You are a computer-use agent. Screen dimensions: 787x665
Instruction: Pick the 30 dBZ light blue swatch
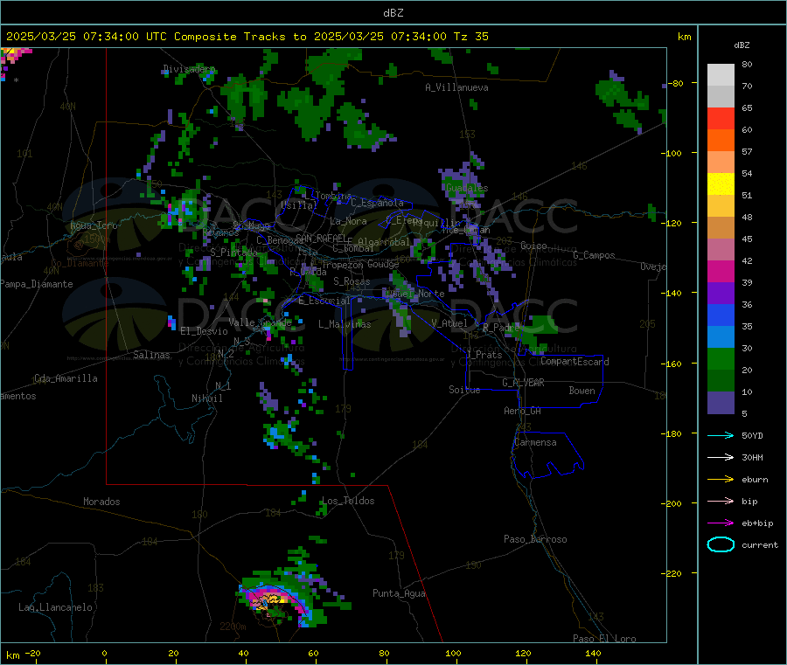(721, 337)
